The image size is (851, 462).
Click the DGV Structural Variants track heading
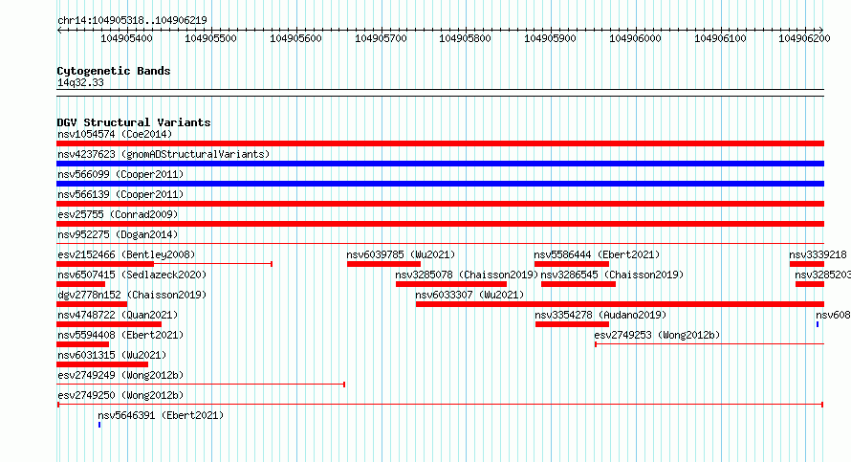[x=134, y=122]
